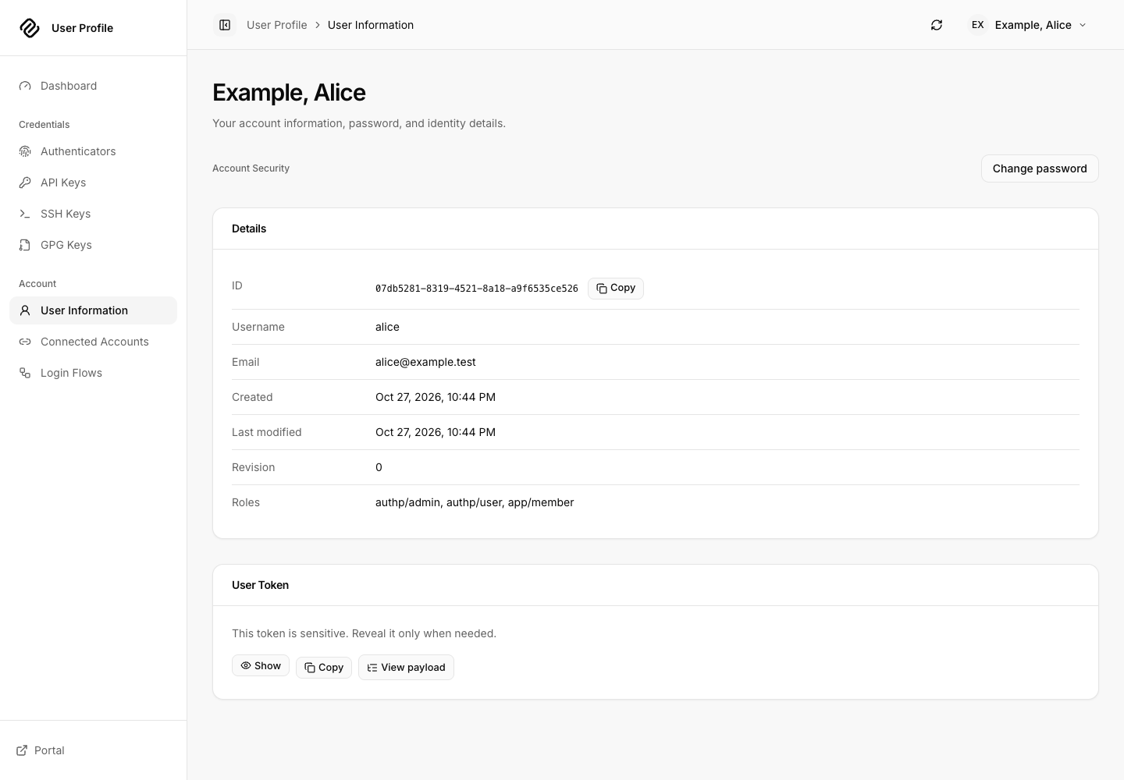The image size is (1124, 780).
Task: Click the Created date Oct 27, 2026 value
Action: point(436,397)
